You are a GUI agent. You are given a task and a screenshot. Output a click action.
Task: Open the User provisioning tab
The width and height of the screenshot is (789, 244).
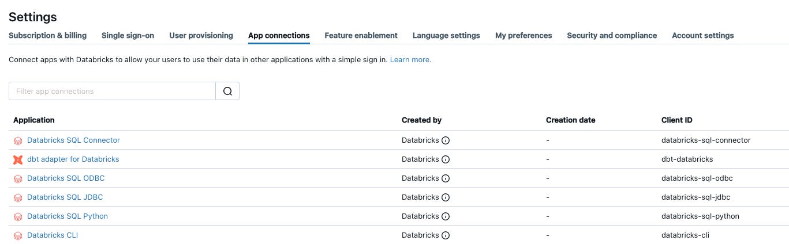[x=201, y=36]
